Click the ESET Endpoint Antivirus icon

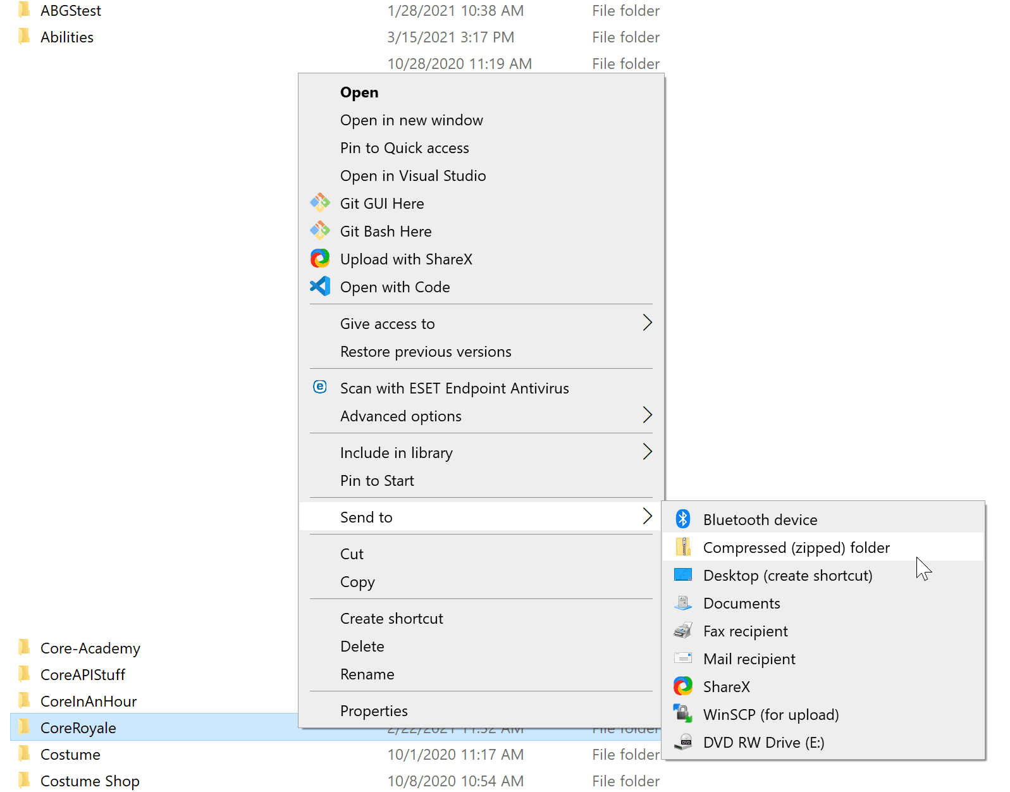[320, 387]
